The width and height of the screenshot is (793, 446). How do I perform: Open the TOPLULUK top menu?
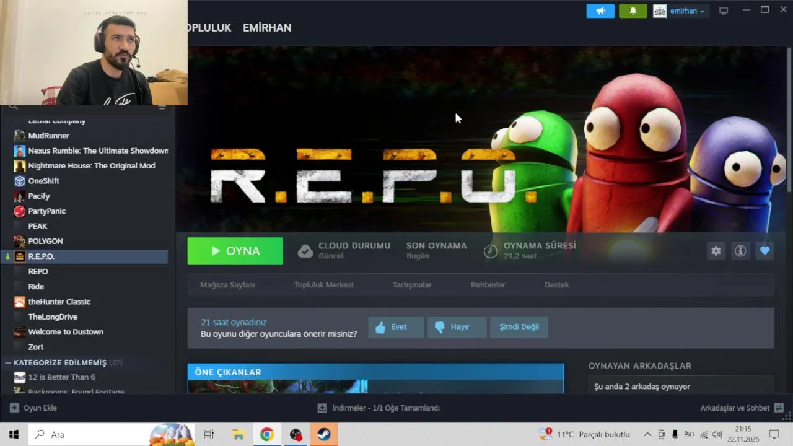(x=209, y=28)
